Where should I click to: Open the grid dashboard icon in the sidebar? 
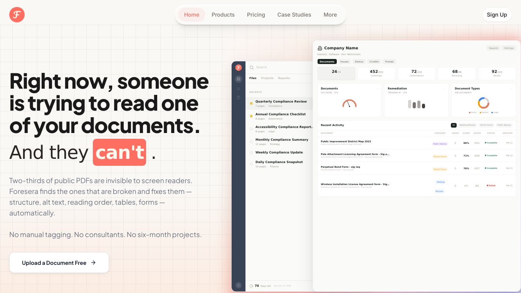coord(239,79)
